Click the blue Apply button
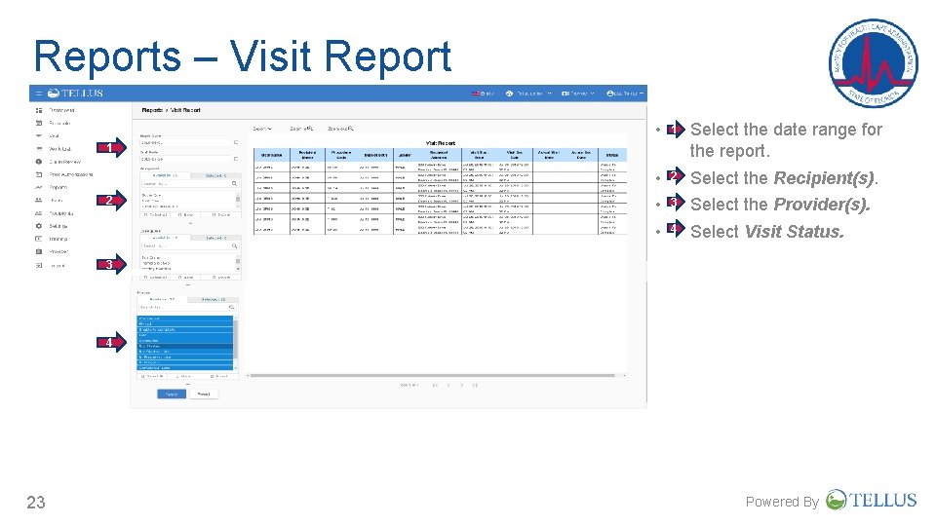Viewport: 936px width, 526px height. 172,394
